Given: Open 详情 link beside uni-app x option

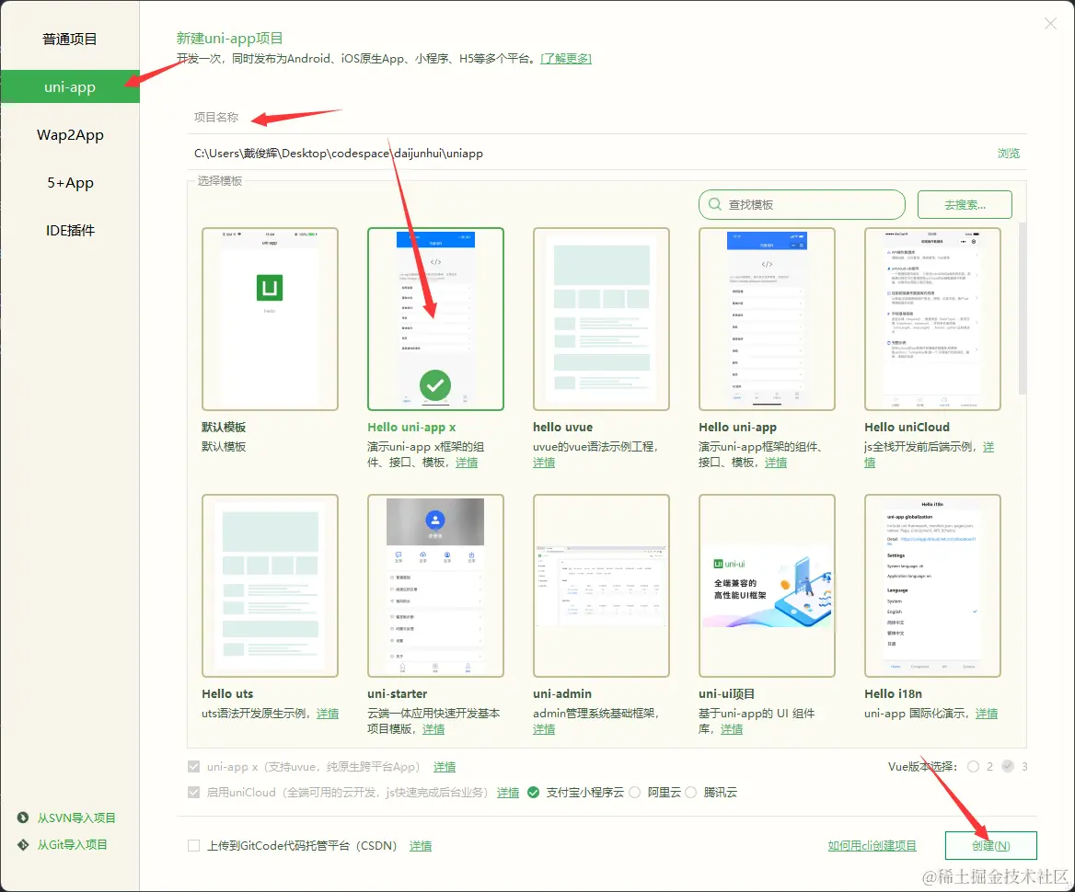Looking at the screenshot, I should [x=445, y=767].
